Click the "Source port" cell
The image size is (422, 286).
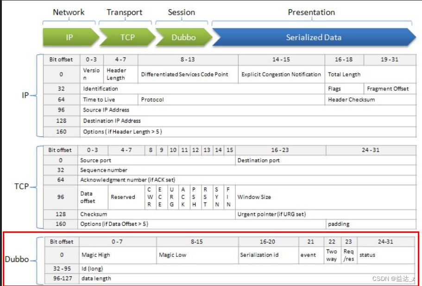coord(157,161)
